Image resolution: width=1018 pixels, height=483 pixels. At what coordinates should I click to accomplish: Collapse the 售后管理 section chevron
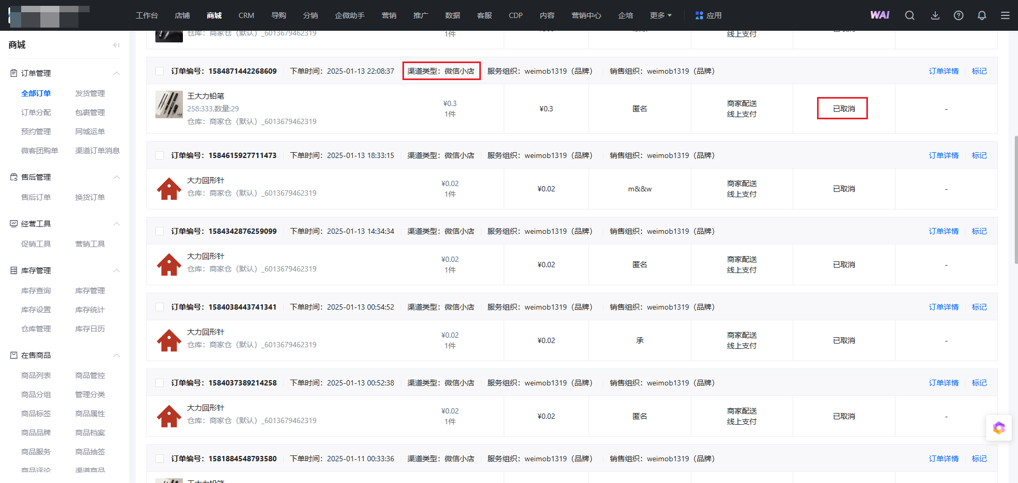(117, 177)
